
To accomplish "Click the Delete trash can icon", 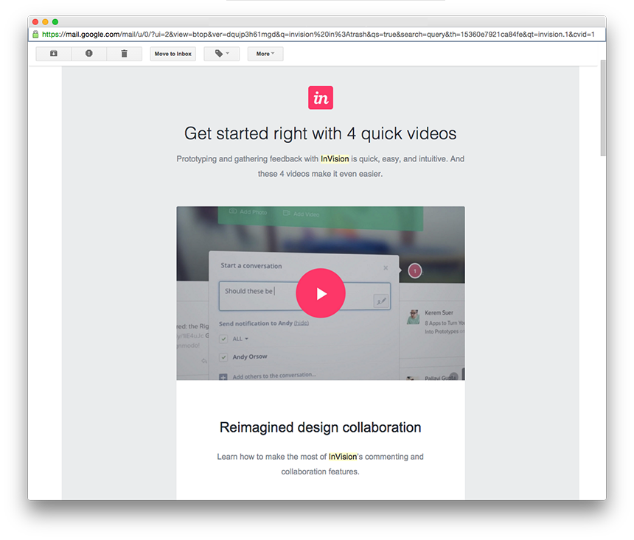I will (x=124, y=54).
